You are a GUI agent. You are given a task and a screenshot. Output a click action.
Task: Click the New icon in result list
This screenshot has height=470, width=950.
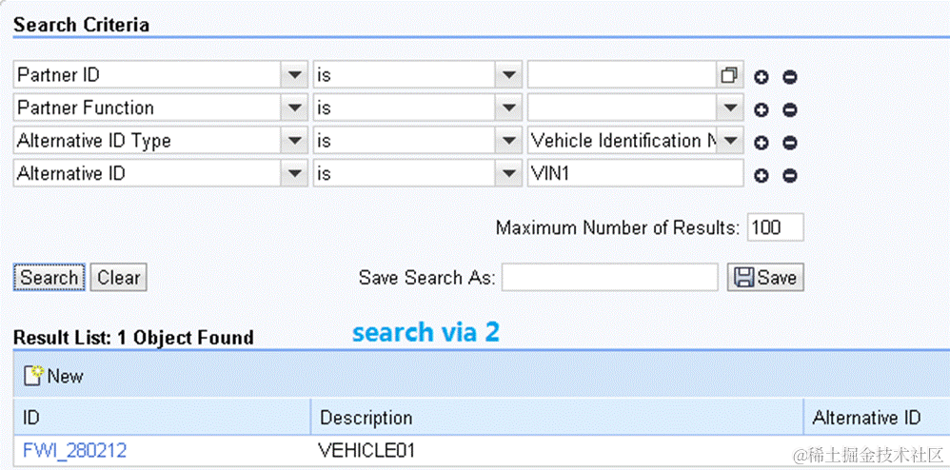[33, 376]
